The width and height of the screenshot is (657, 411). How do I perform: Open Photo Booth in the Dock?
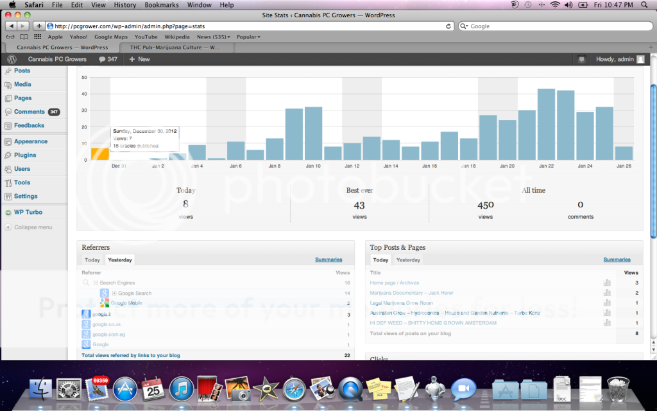[x=210, y=389]
